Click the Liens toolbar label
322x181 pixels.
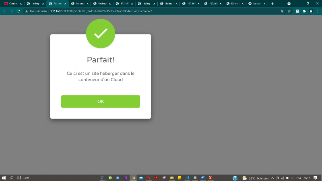26,178
